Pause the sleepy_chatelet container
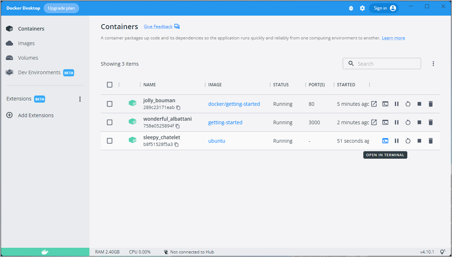This screenshot has width=452, height=257. (x=397, y=141)
